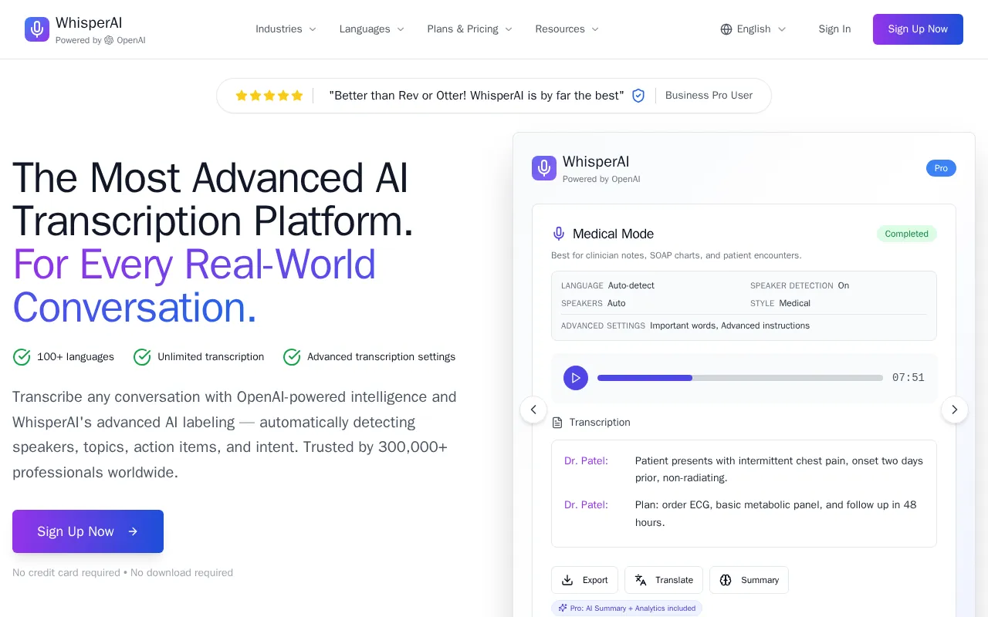Go to next demo slide arrow
The height and width of the screenshot is (617, 988).
tap(955, 410)
